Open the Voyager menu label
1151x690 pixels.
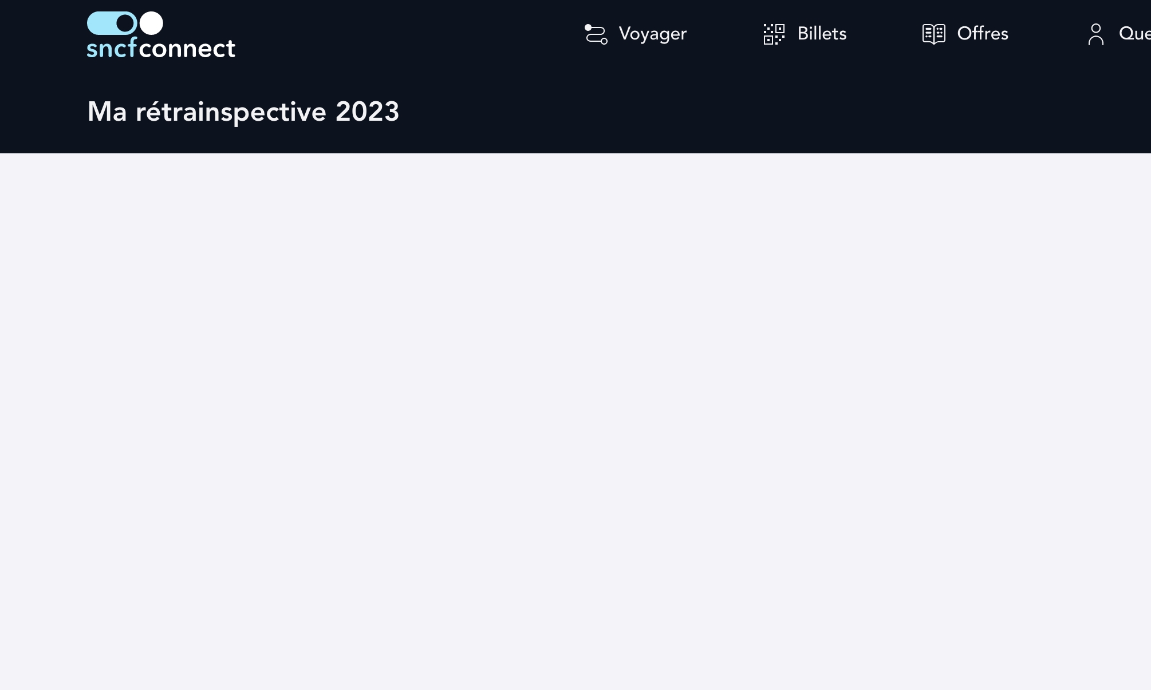tap(652, 34)
